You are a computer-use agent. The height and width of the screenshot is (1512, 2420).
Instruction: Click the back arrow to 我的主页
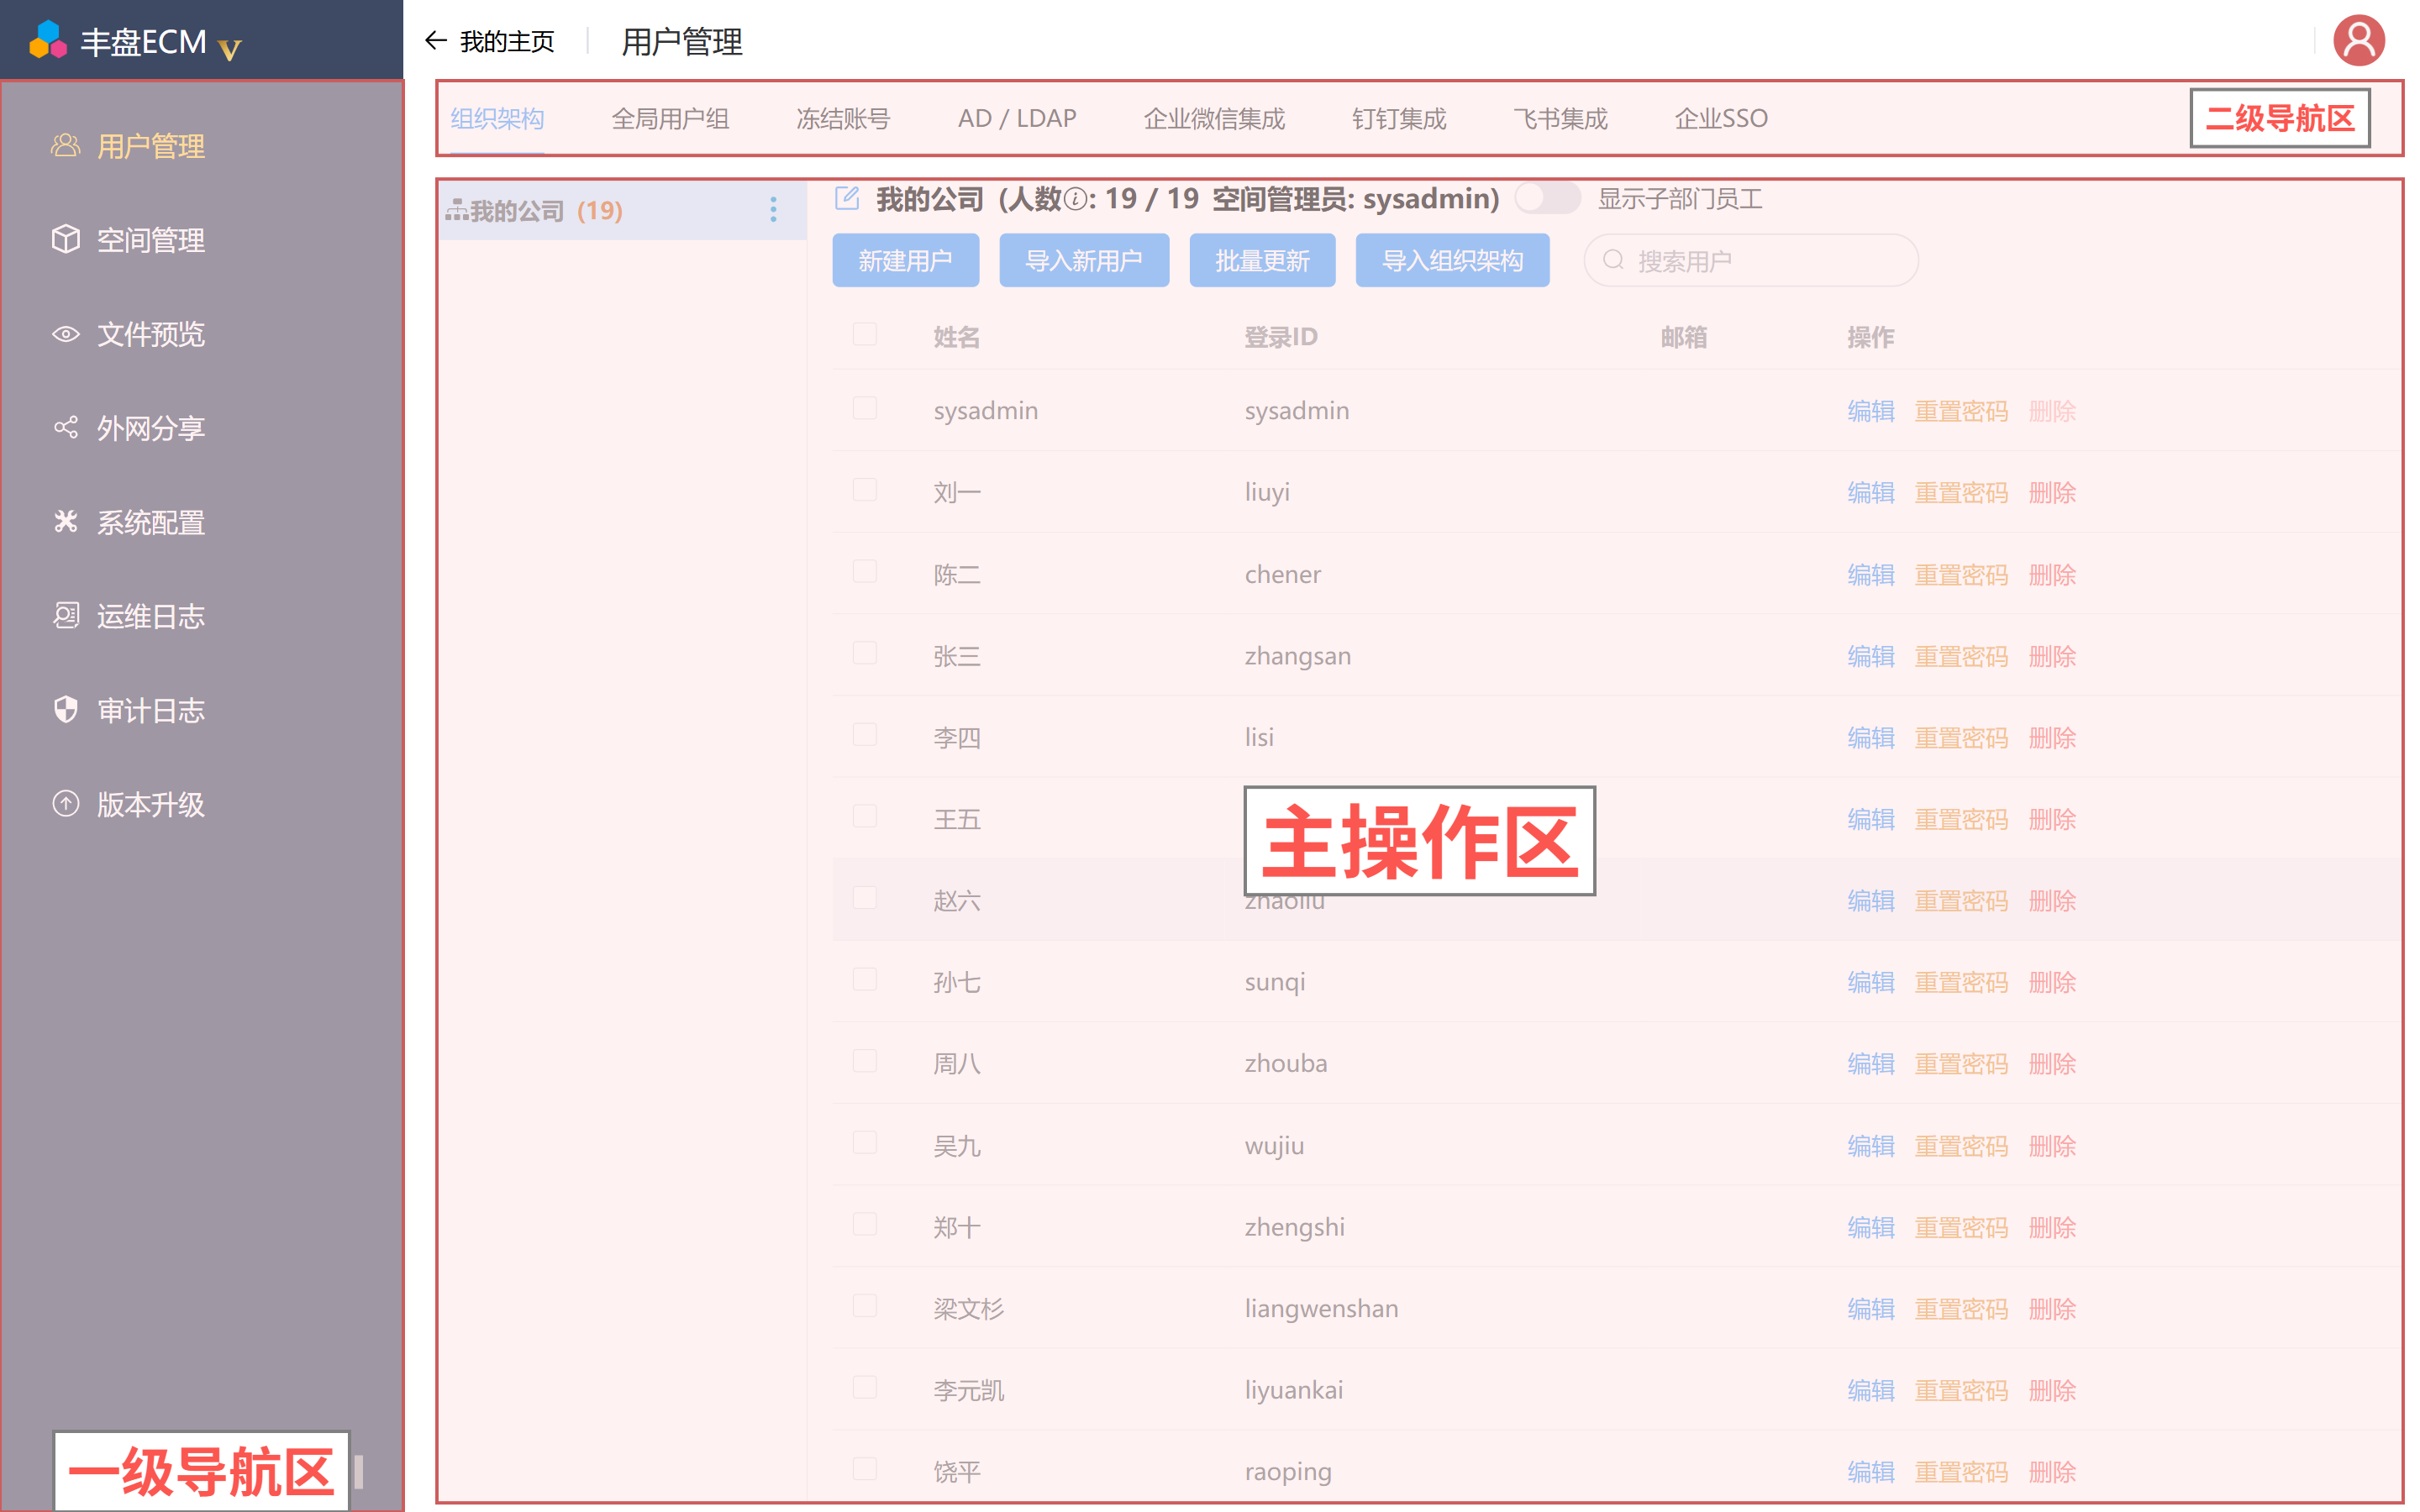coord(435,41)
